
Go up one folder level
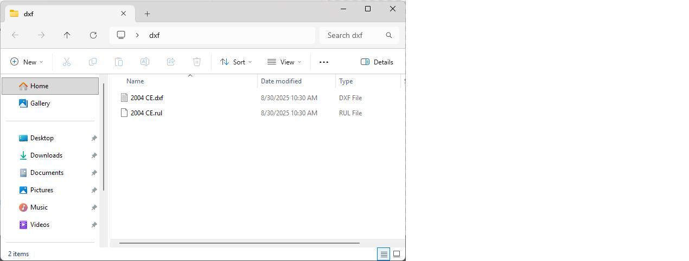coord(67,35)
